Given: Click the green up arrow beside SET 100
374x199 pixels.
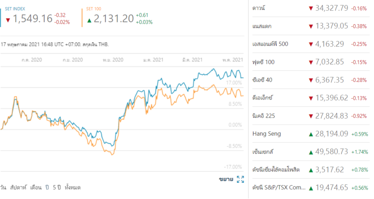Looking at the screenshot, I should tap(89, 20).
